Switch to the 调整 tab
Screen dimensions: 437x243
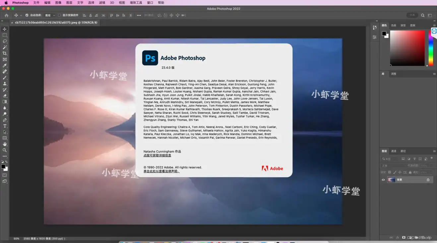point(394,74)
